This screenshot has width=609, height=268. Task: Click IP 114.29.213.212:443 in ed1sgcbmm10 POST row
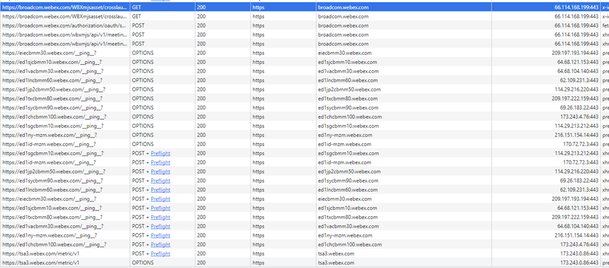coord(577,154)
